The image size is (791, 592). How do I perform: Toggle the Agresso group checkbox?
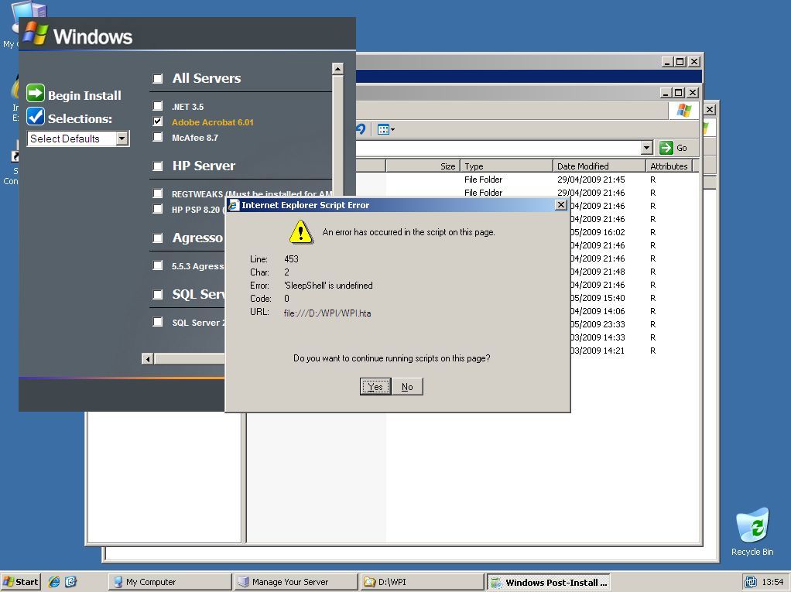coord(158,238)
